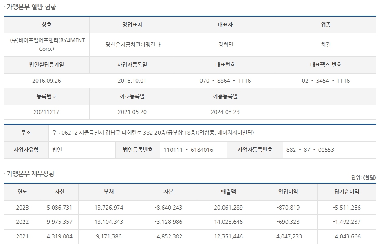Click the 당기순이익 column header
The image size is (381, 247).
(347, 192)
